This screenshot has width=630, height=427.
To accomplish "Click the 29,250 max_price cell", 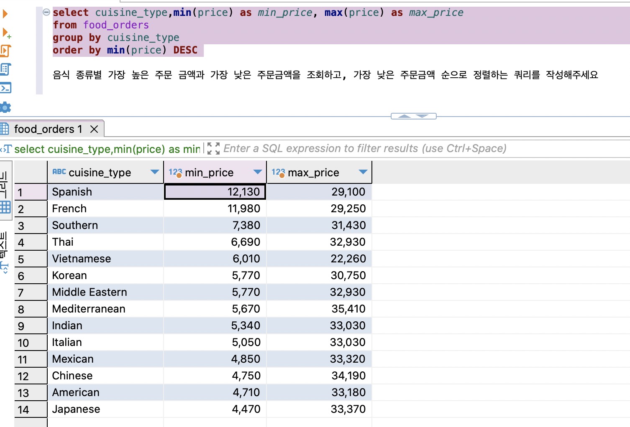I will click(319, 208).
